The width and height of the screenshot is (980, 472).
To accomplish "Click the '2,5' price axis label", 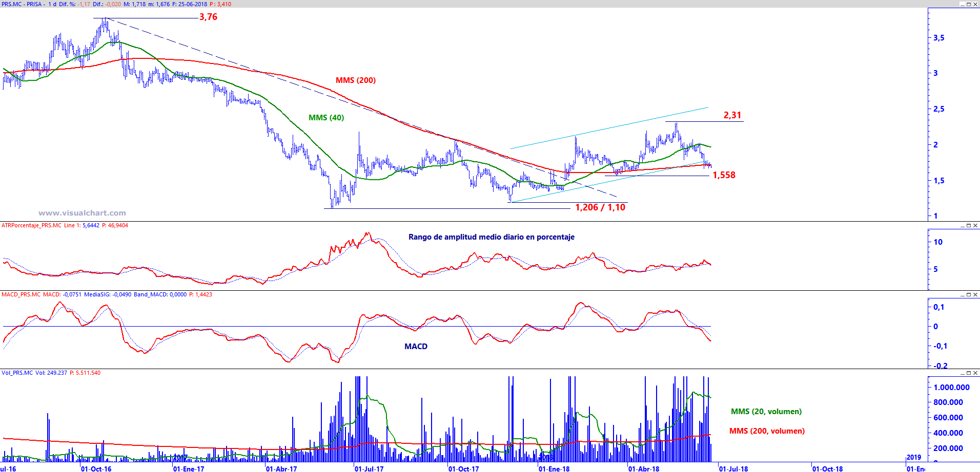I will tap(938, 109).
